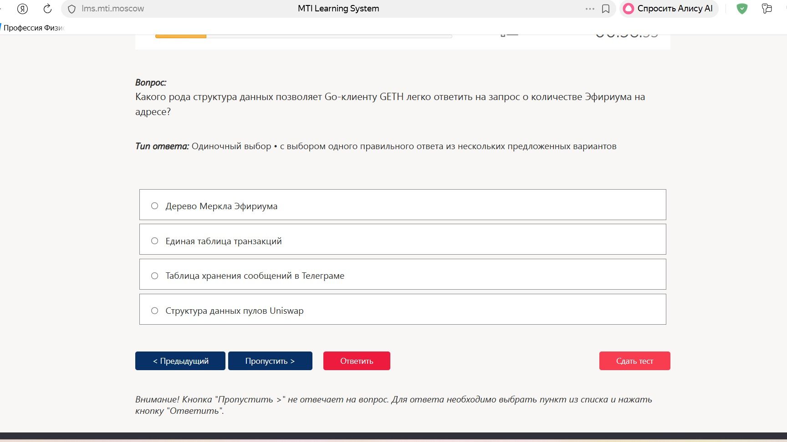Open the three-dot page options menu

590,9
